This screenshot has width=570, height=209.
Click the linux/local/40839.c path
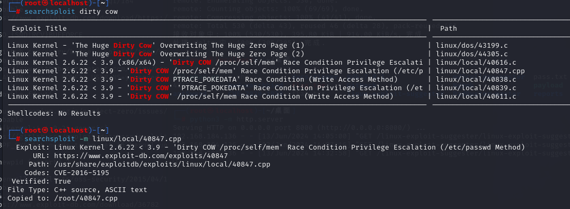[x=476, y=88]
